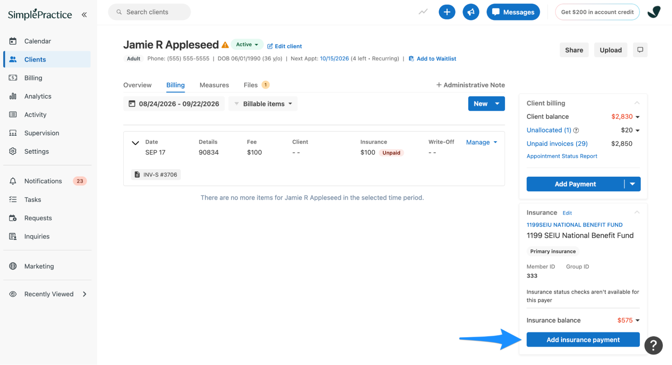Click the Share button

click(x=574, y=50)
